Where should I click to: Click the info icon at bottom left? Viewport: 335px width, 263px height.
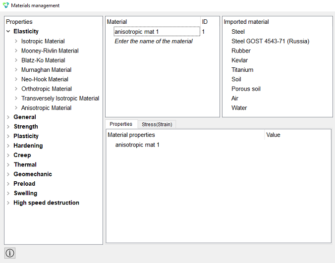10,253
